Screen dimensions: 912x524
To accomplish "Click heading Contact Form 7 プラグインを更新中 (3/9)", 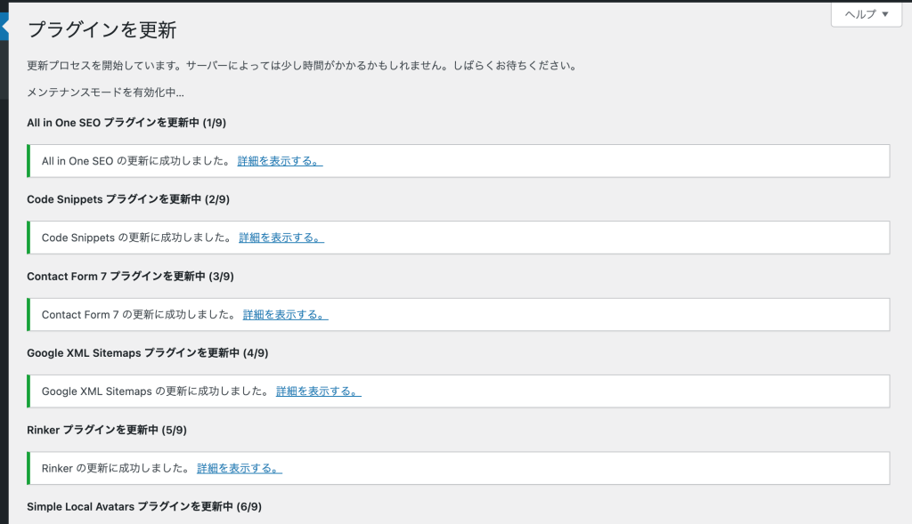I will 130,277.
